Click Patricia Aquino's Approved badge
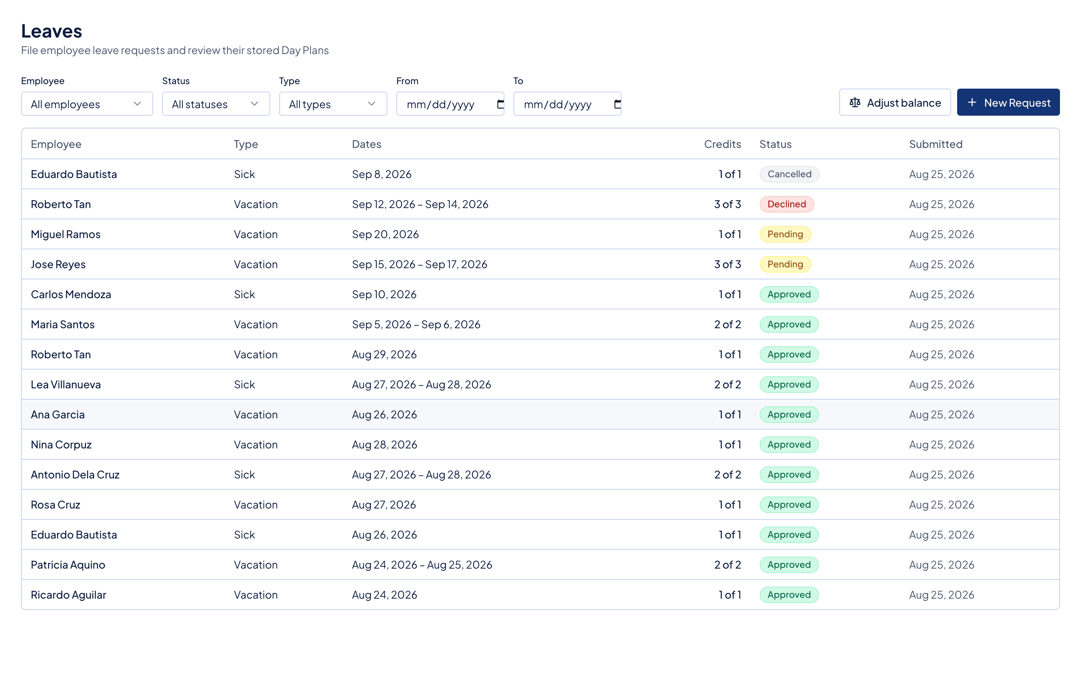 [789, 565]
